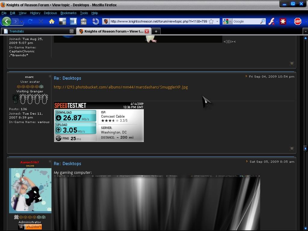Expand the address bar URL dropdown

click(217, 21)
